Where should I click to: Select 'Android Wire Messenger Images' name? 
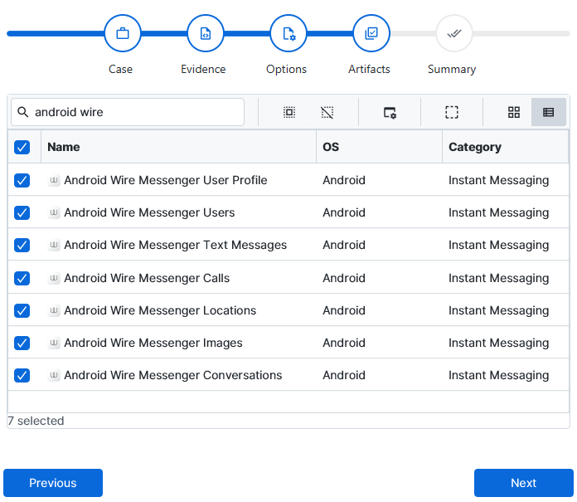(153, 343)
